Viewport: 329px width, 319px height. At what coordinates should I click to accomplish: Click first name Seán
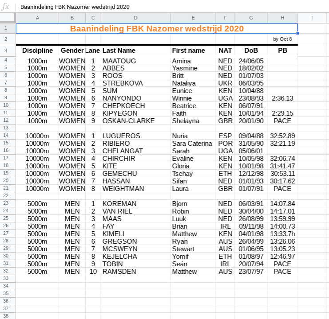tap(193, 264)
